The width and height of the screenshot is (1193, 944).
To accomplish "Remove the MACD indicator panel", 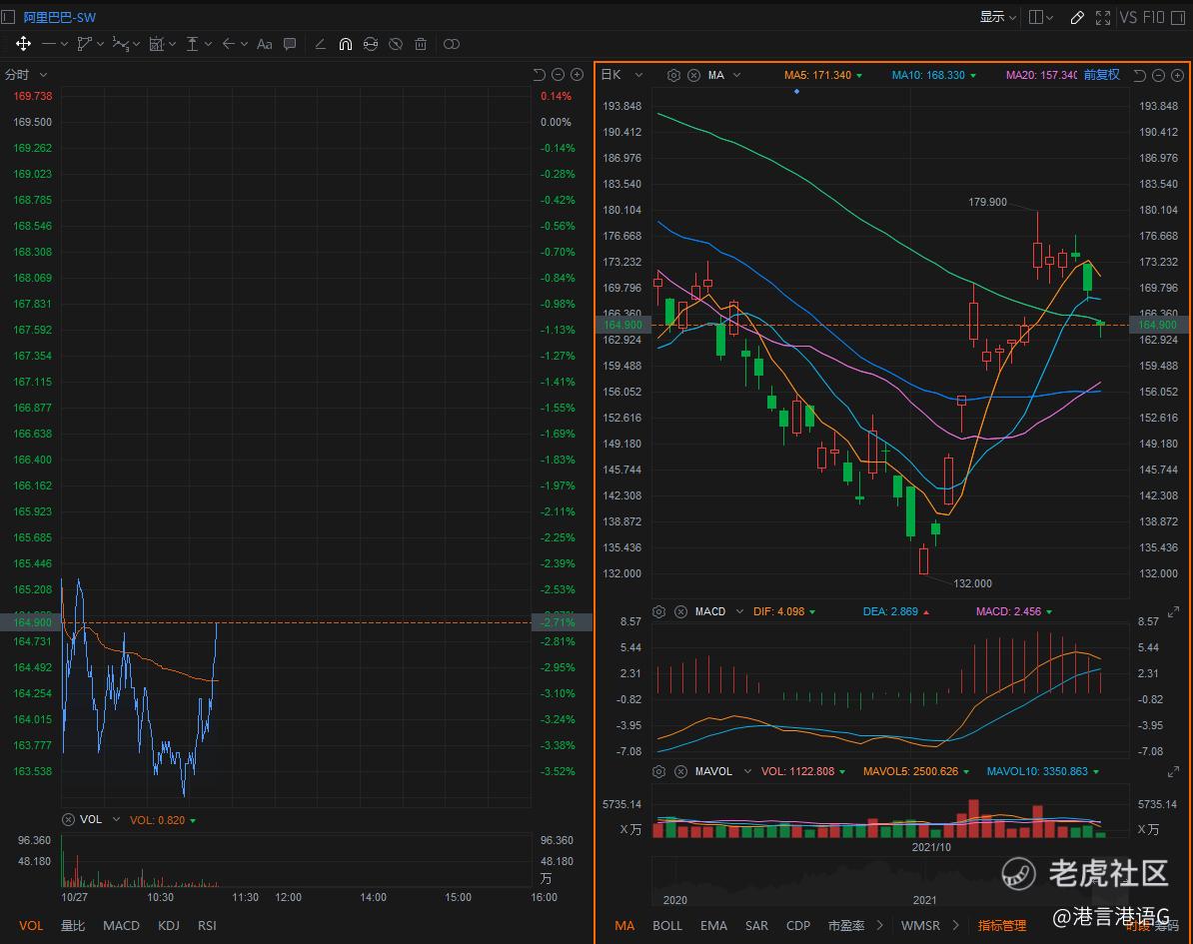I will pos(681,611).
